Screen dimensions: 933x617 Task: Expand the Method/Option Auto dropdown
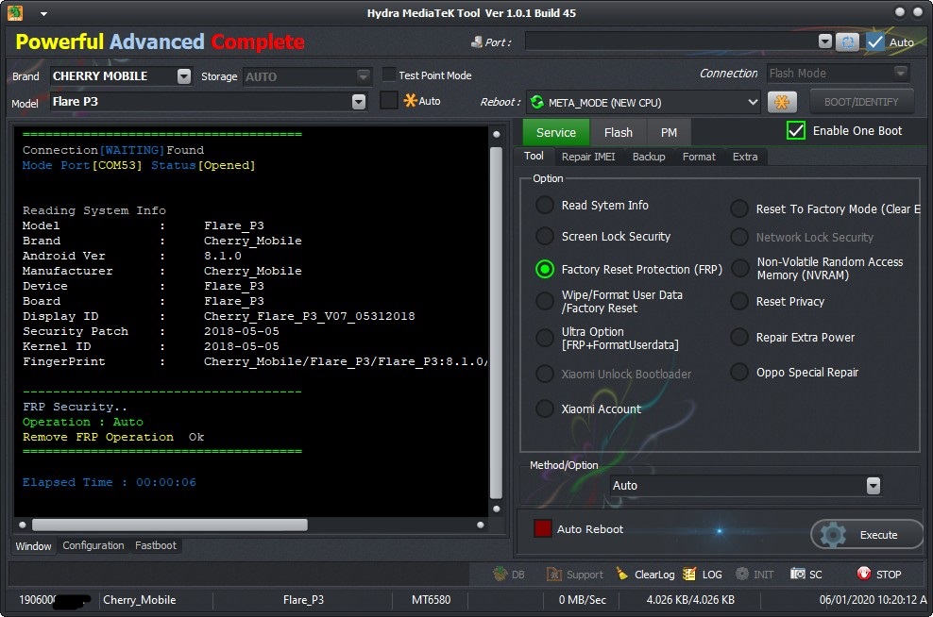pyautogui.click(x=873, y=486)
